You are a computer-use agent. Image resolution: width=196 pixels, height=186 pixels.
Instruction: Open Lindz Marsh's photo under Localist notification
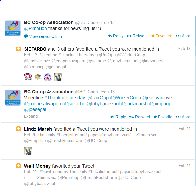(x=28, y=151)
